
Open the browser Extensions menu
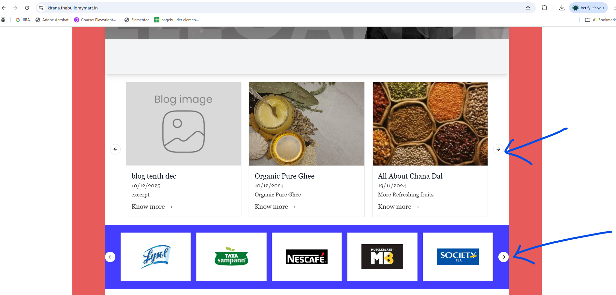tap(544, 8)
